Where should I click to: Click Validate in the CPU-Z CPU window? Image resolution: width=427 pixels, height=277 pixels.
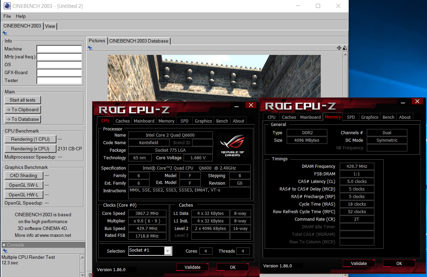193,267
